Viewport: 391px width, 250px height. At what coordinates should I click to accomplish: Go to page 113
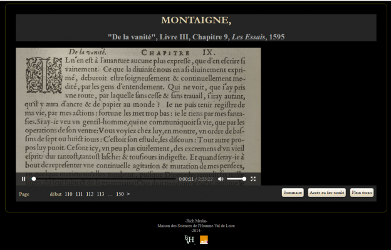tap(100, 194)
